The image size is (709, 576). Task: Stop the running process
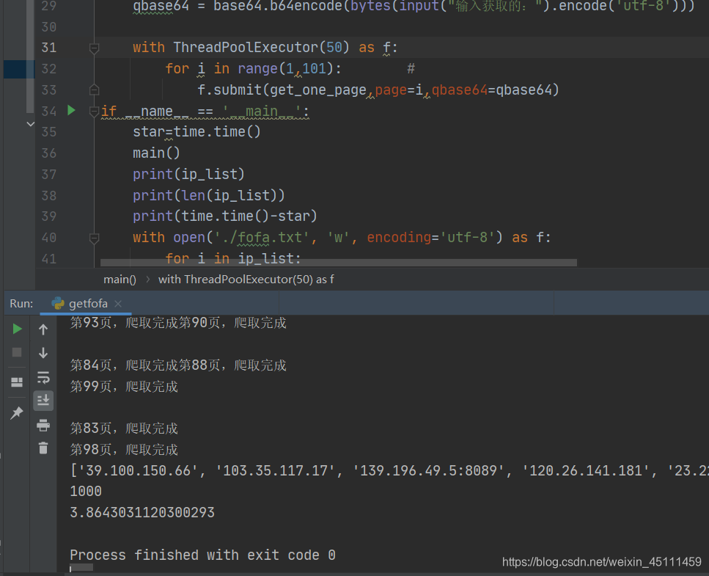click(17, 352)
